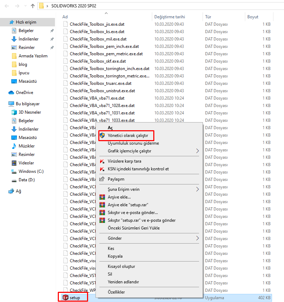Click the WinRAR icon beside Sıkıştır ve e-posta gönder...
Viewport: 284px width, 302px height.
[102, 213]
